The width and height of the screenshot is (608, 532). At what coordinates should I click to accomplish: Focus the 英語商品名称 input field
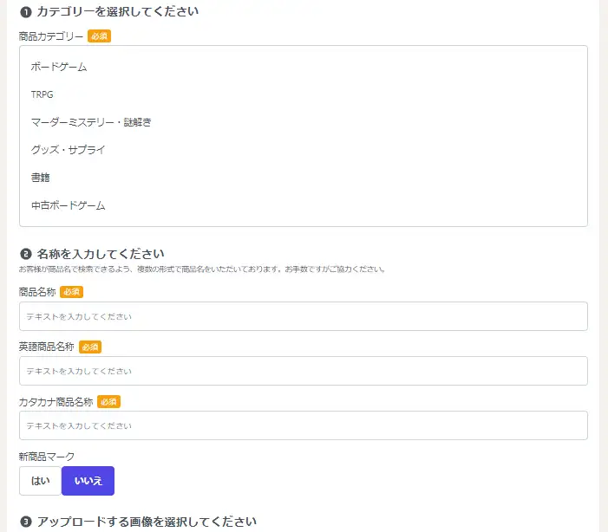[x=303, y=371]
